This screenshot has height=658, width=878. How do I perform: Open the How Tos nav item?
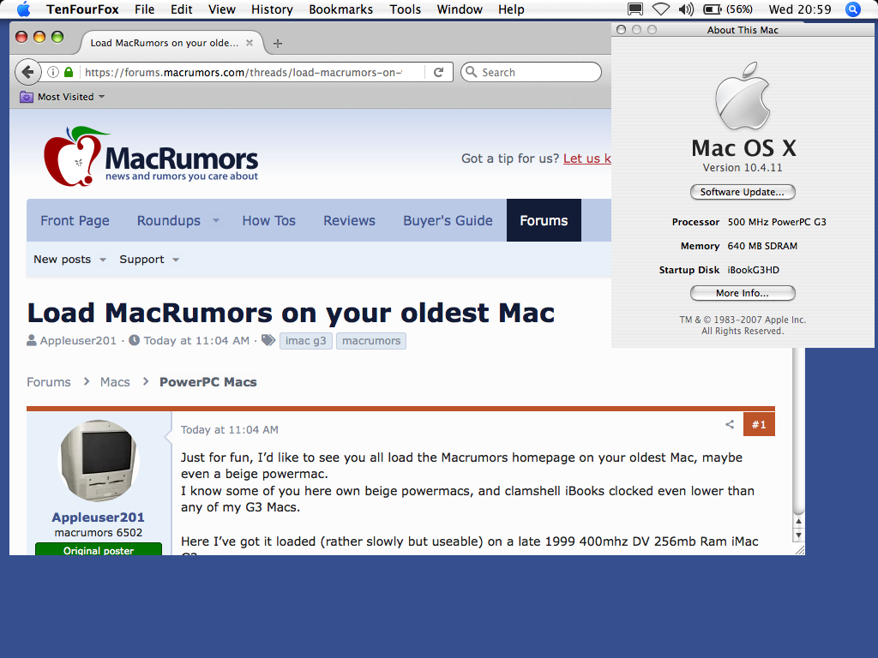click(x=268, y=220)
